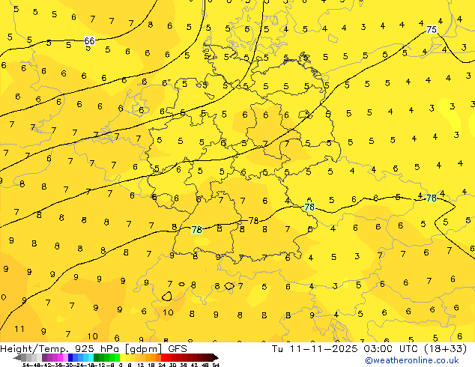Select the '03:00' time text
The image size is (475, 367).
(378, 349)
